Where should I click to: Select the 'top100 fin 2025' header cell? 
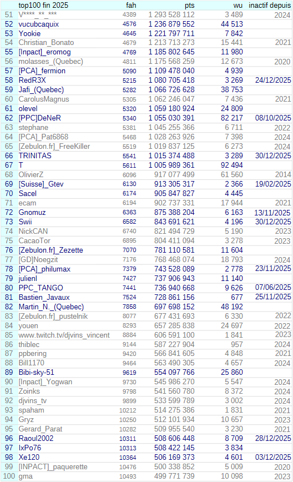(x=43, y=5)
